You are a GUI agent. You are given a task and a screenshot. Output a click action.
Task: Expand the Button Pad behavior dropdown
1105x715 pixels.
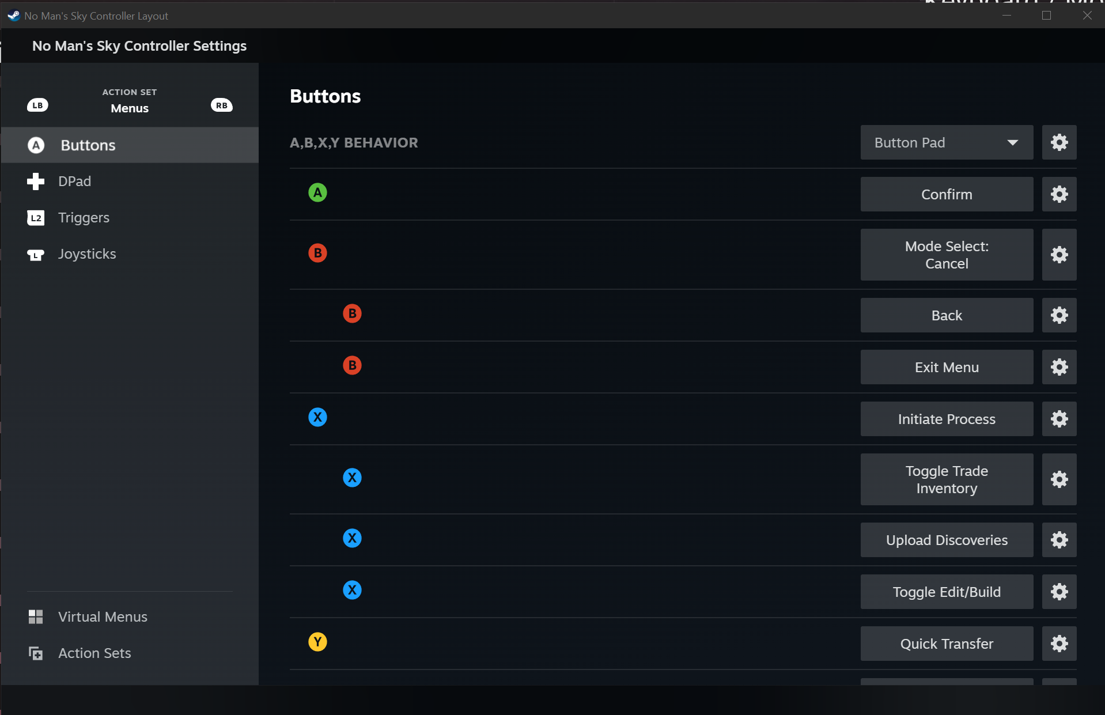pos(947,142)
